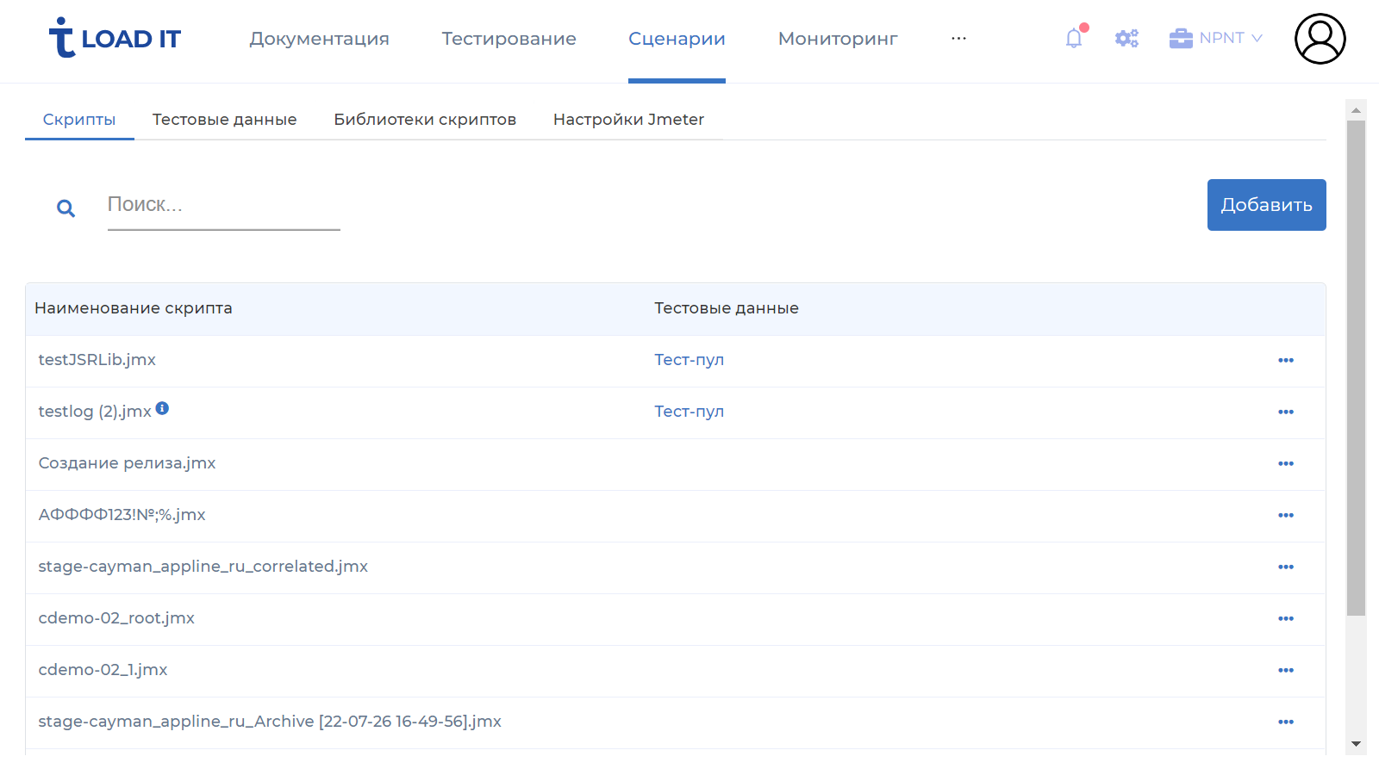Show info tooltip for testlog (2).jmx
1379x775 pixels.
[x=162, y=408]
